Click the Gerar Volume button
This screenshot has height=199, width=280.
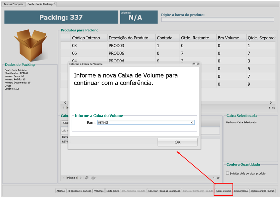coord(224,191)
